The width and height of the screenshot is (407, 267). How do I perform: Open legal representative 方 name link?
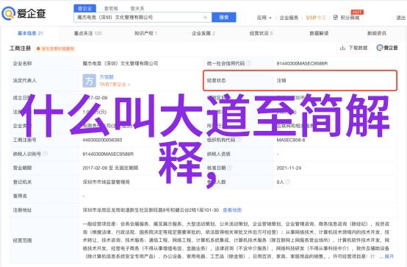107,77
